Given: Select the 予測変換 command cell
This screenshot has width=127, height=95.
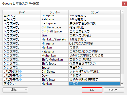Looking at the screenshot, I should 94,76.
